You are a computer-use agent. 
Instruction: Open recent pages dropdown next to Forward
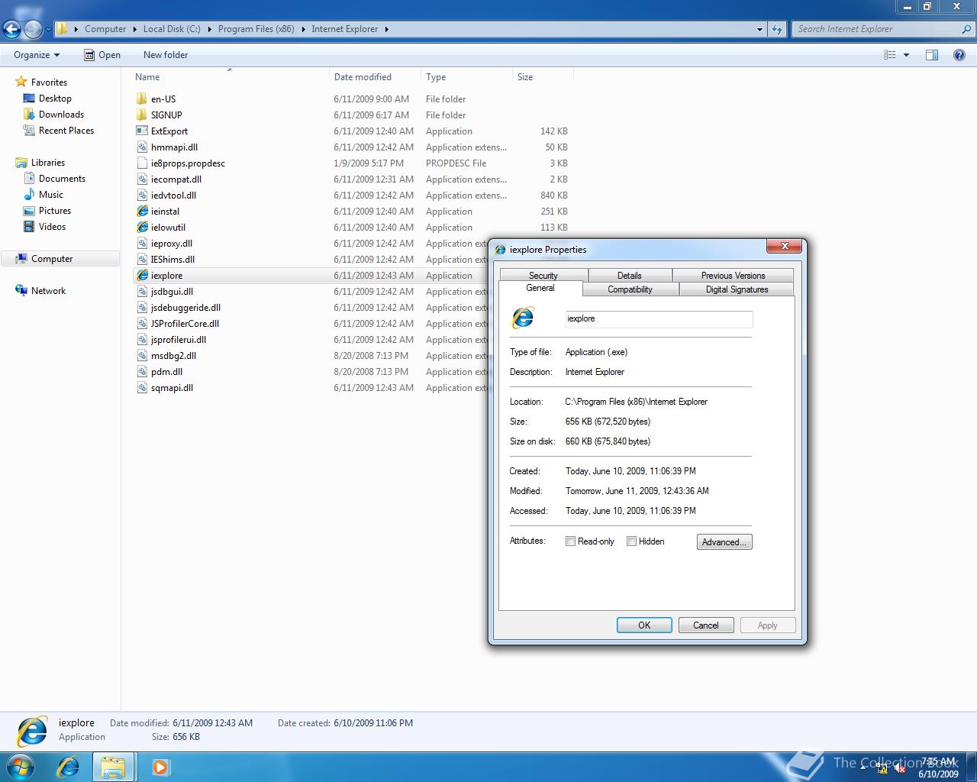point(48,29)
